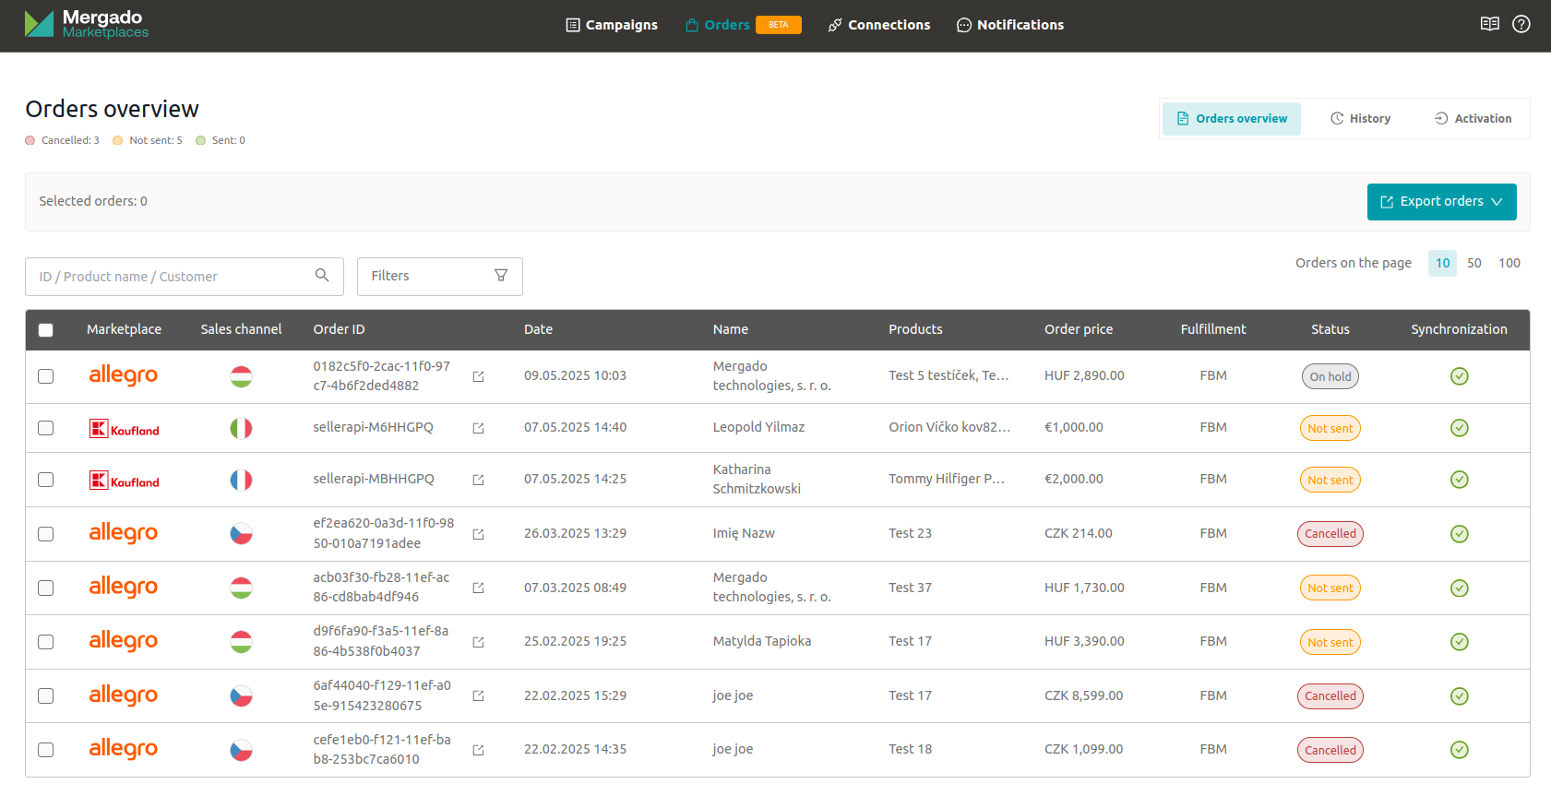
Task: Click sync checkmark for Matylda Tapioka order
Action: [1460, 642]
